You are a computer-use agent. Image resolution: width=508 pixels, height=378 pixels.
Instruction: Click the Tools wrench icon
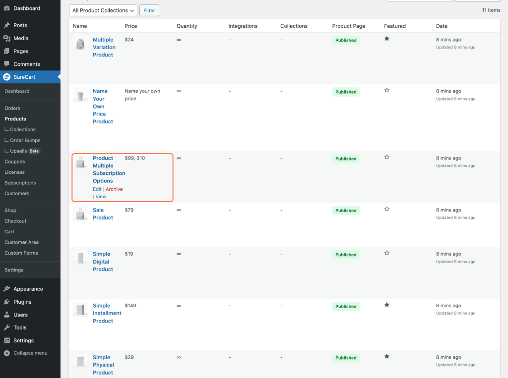[6, 327]
